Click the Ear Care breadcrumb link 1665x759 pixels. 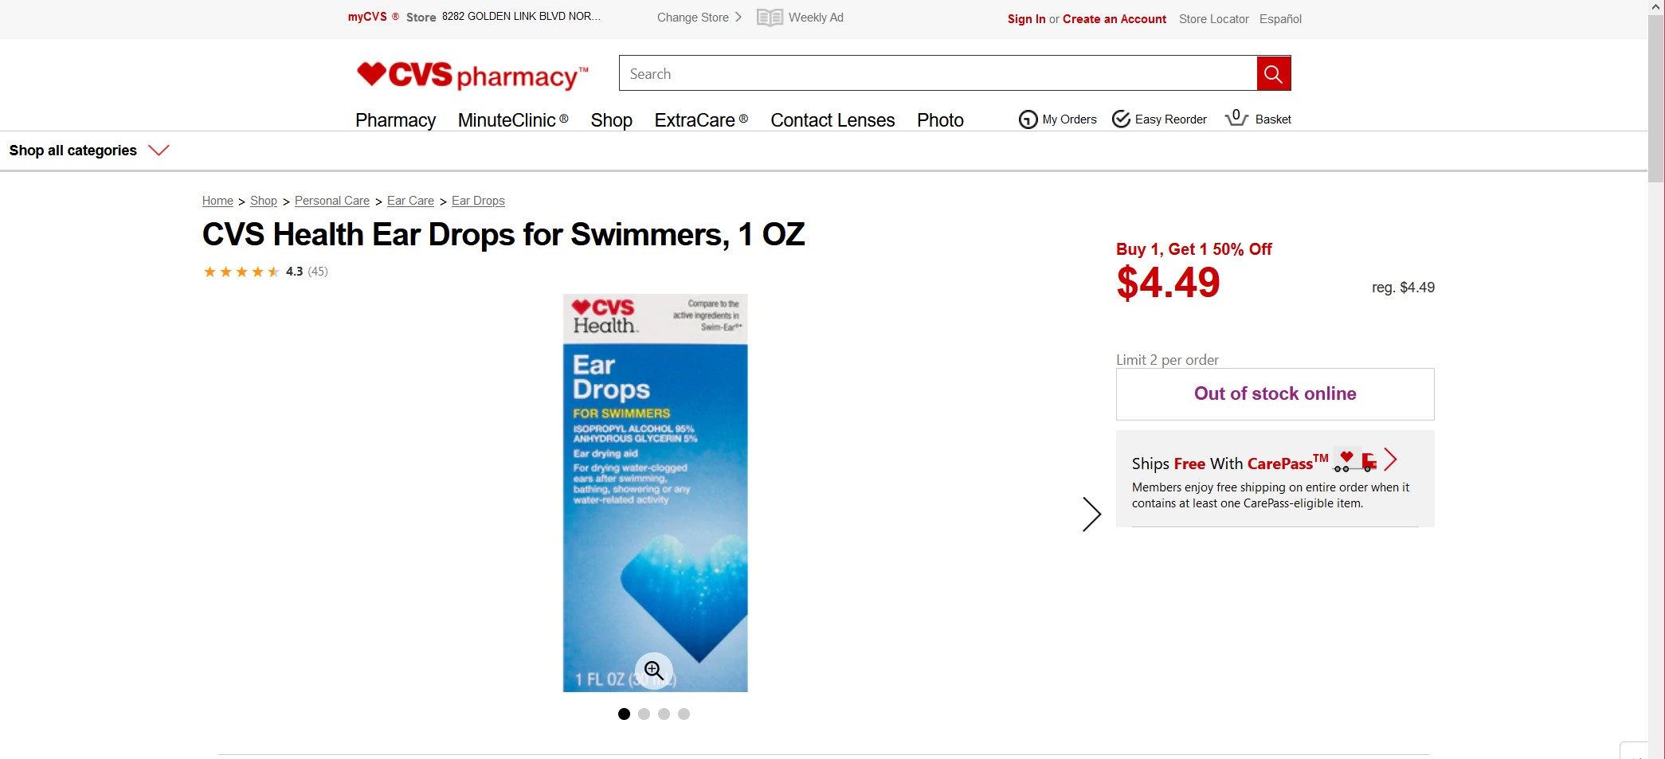tap(410, 201)
